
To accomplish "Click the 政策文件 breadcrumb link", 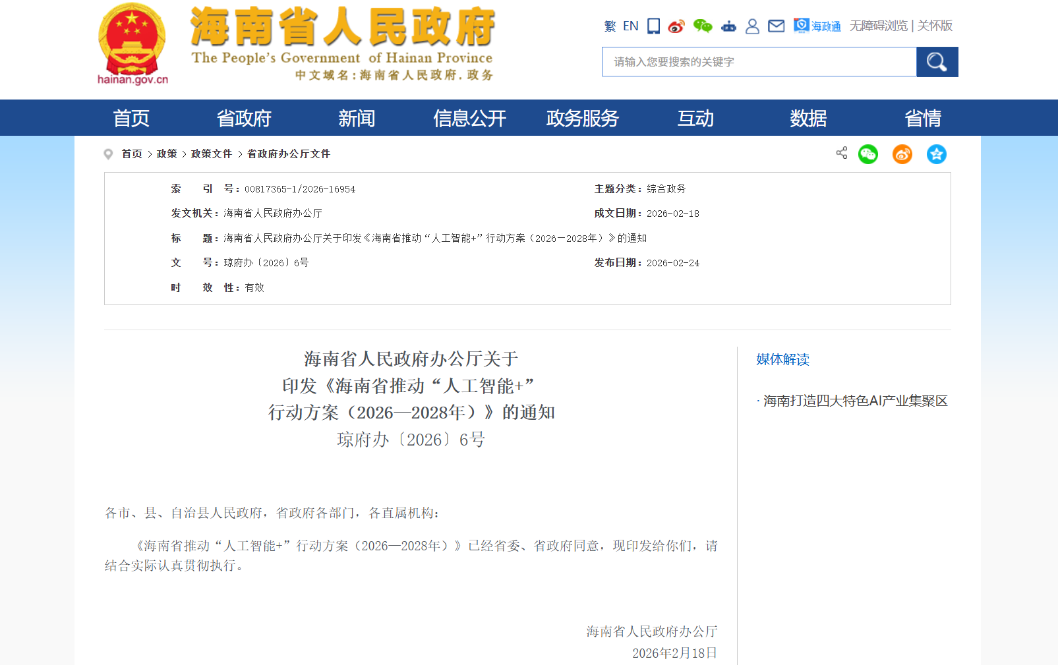I will coord(211,154).
